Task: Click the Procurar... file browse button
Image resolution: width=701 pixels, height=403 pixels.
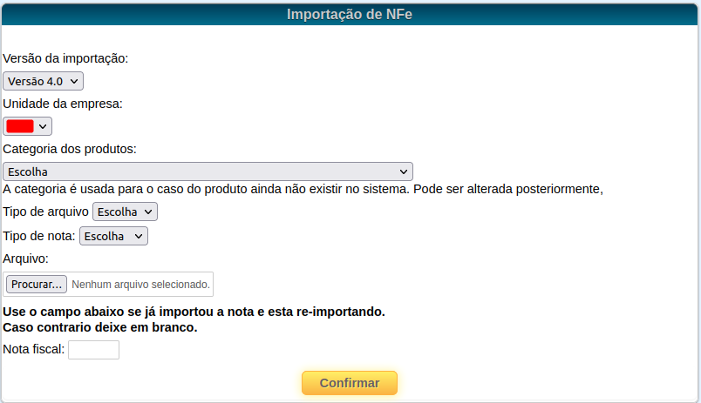Action: pyautogui.click(x=37, y=285)
